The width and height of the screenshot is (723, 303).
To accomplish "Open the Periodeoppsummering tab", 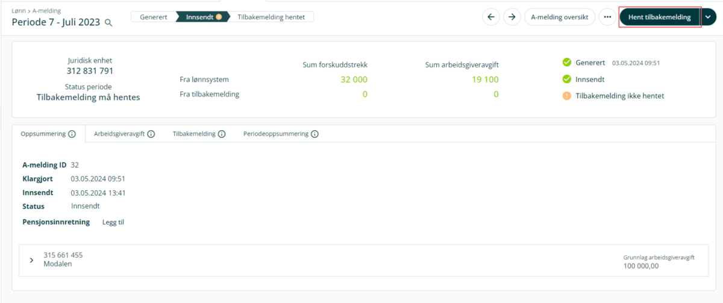I will tap(275, 134).
